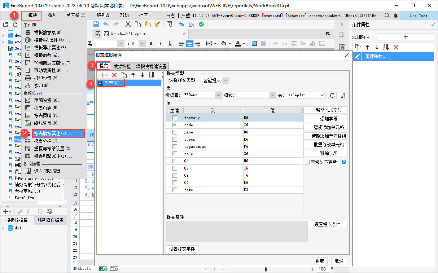Select the 内置SQL1 list item
Screen dimensions: 438x273
point(129,83)
